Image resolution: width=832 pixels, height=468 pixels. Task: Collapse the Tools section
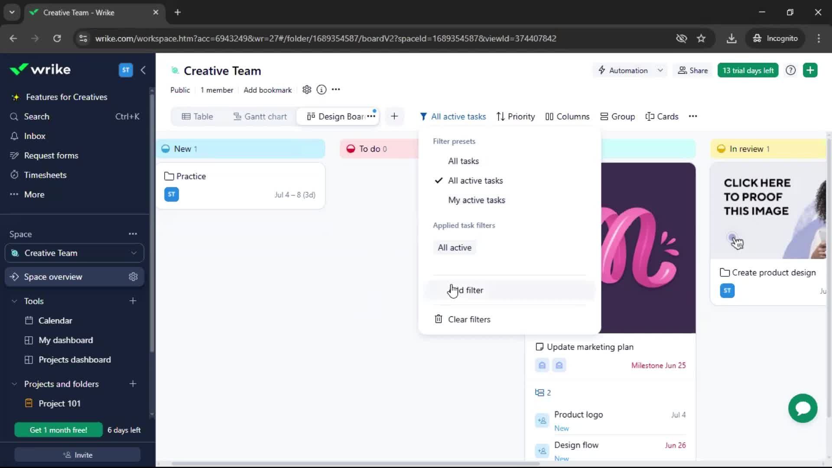click(14, 301)
